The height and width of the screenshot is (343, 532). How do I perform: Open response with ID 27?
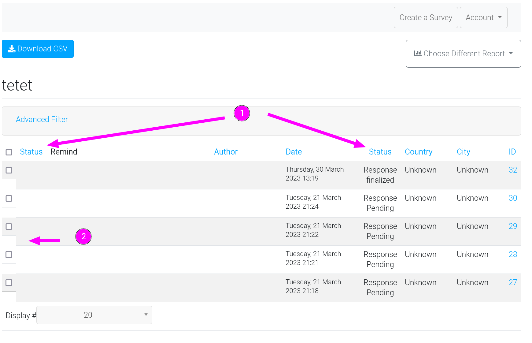point(512,282)
